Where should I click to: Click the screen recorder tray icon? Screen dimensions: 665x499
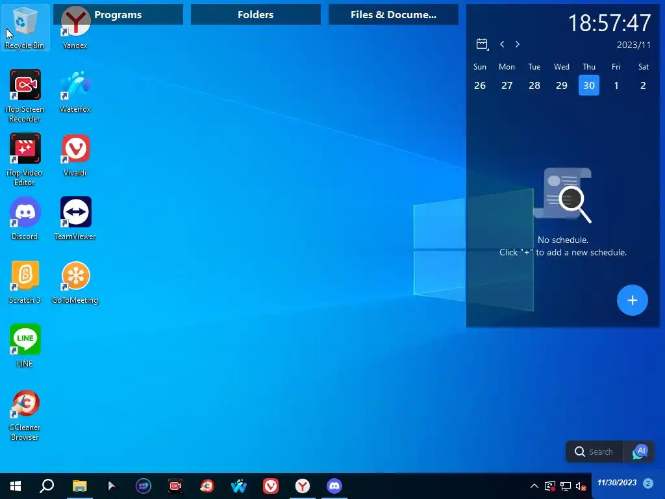pyautogui.click(x=550, y=486)
